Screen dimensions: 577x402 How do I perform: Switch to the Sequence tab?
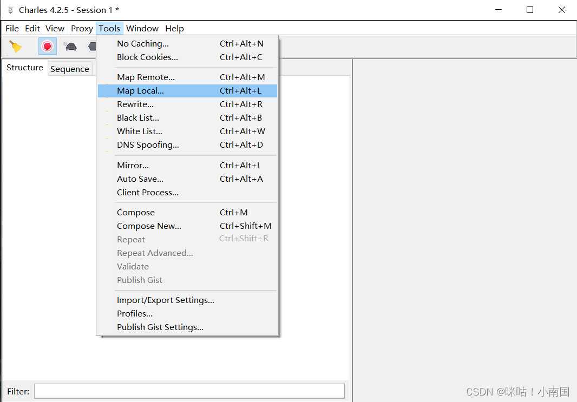(x=70, y=69)
